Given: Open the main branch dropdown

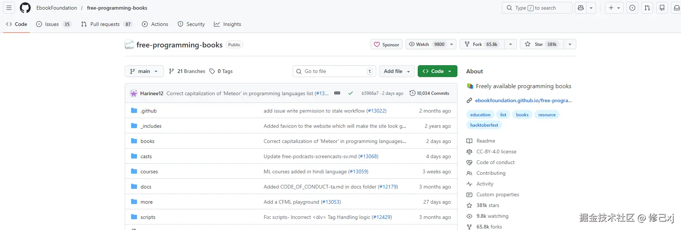Looking at the screenshot, I should tap(144, 71).
